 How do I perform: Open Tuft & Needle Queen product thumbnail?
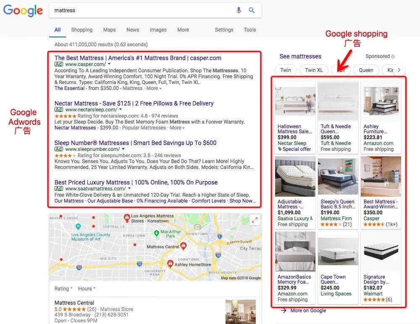pyautogui.click(x=338, y=101)
